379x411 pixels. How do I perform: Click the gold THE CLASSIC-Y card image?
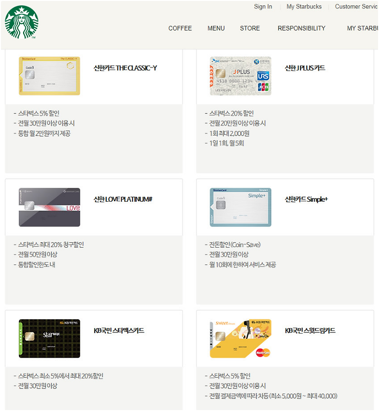click(x=49, y=76)
